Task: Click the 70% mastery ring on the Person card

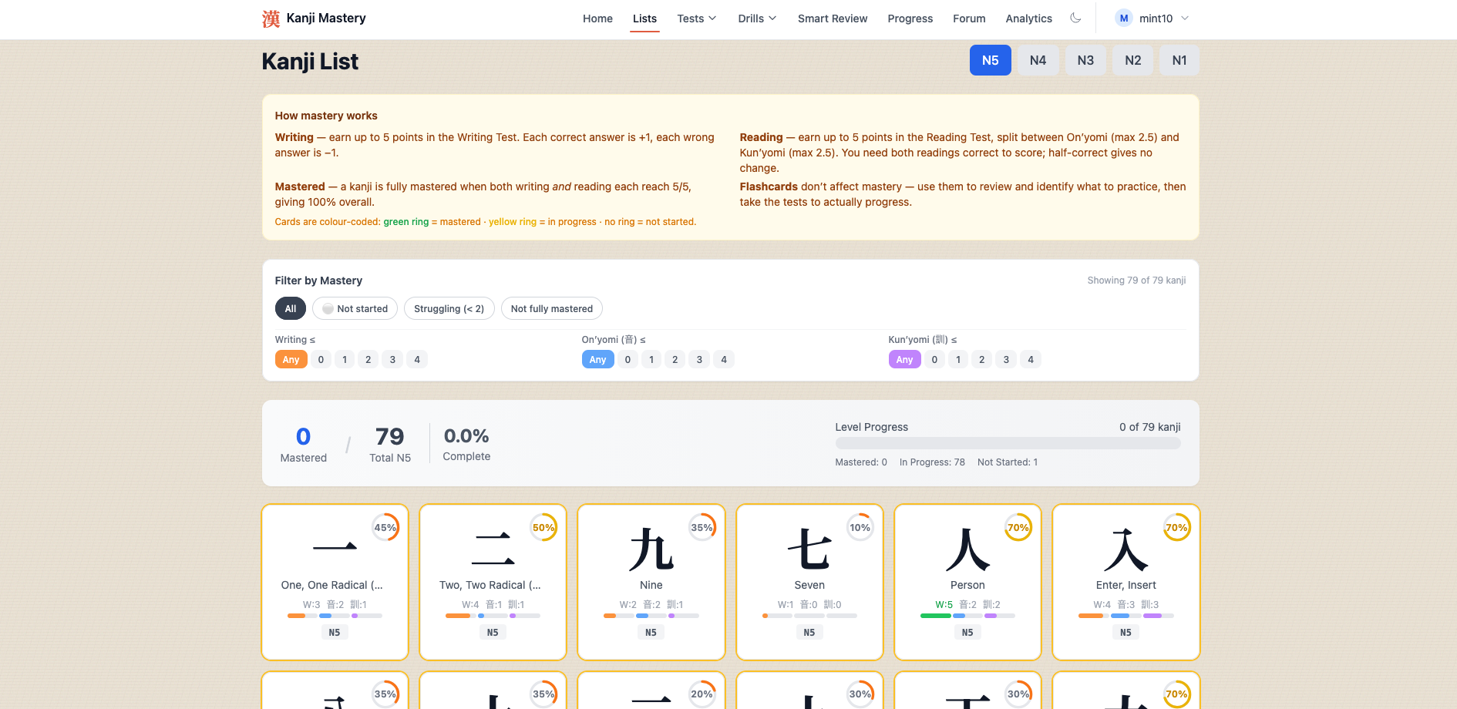Action: (1018, 527)
